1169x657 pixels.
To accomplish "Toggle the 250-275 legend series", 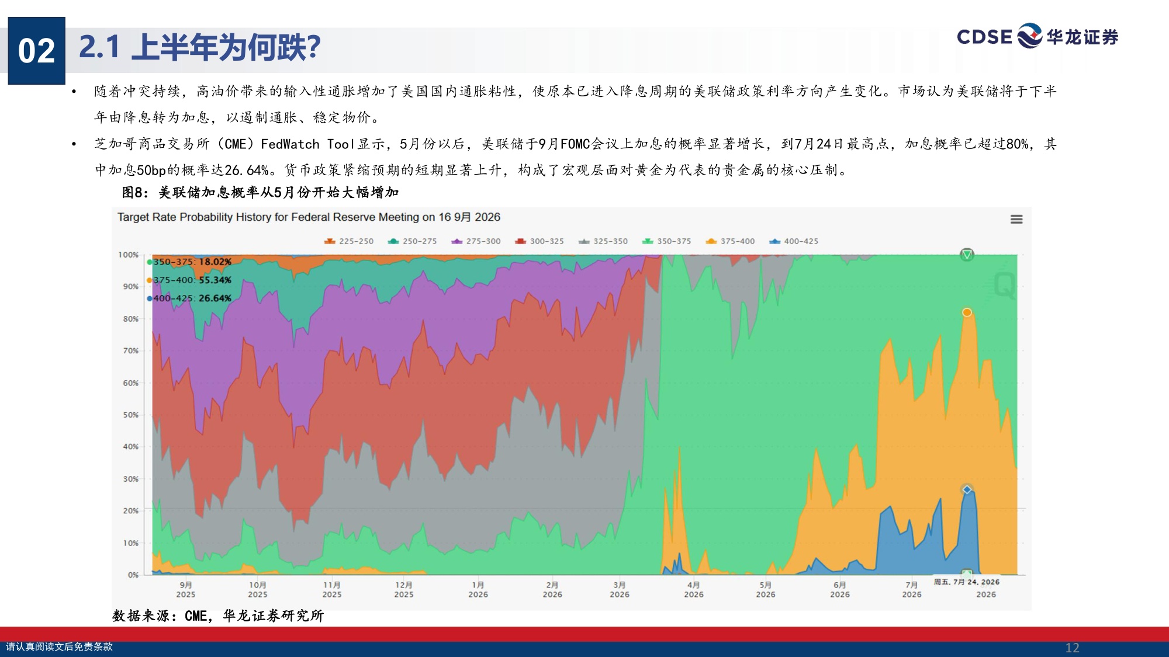I will point(412,241).
